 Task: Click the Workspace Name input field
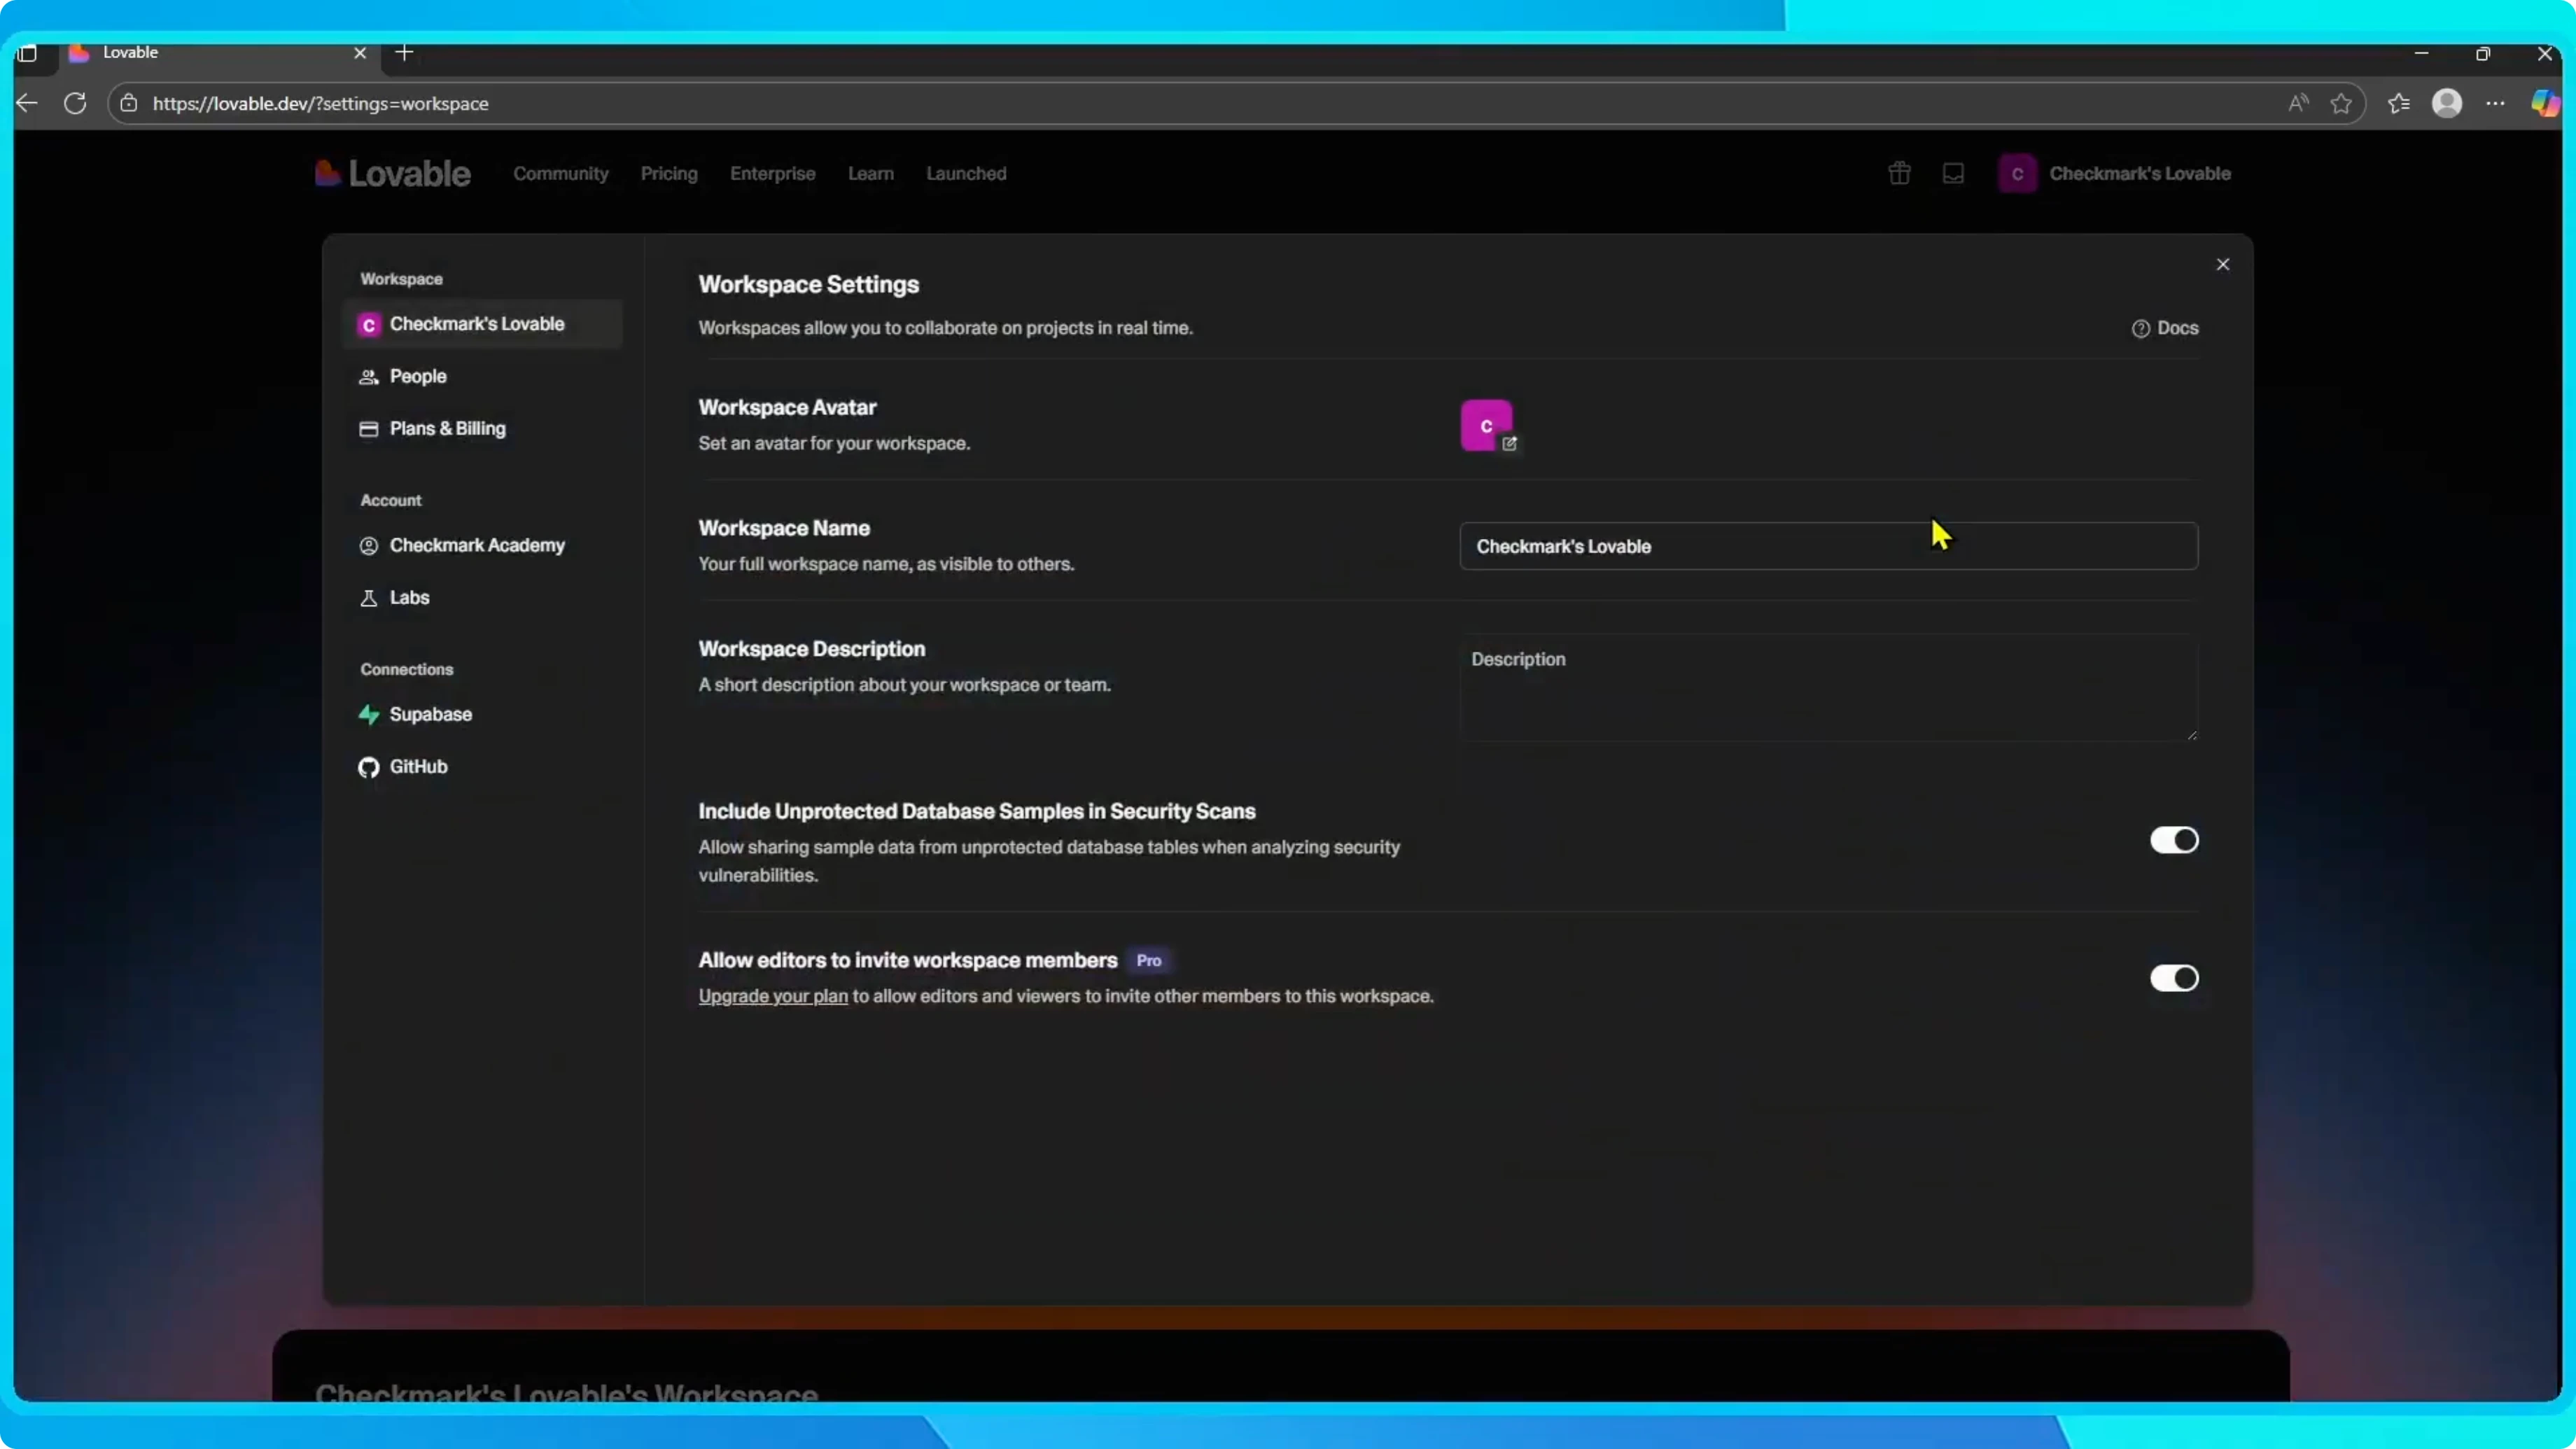[1828, 546]
